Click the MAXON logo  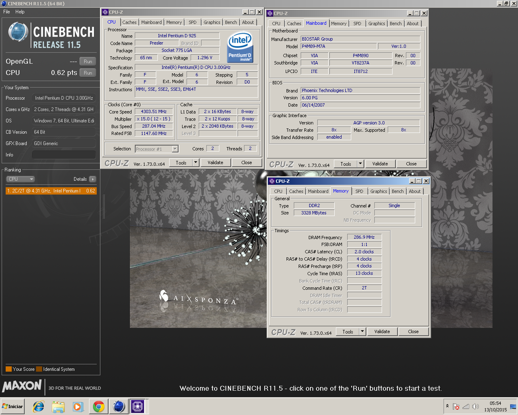click(22, 386)
